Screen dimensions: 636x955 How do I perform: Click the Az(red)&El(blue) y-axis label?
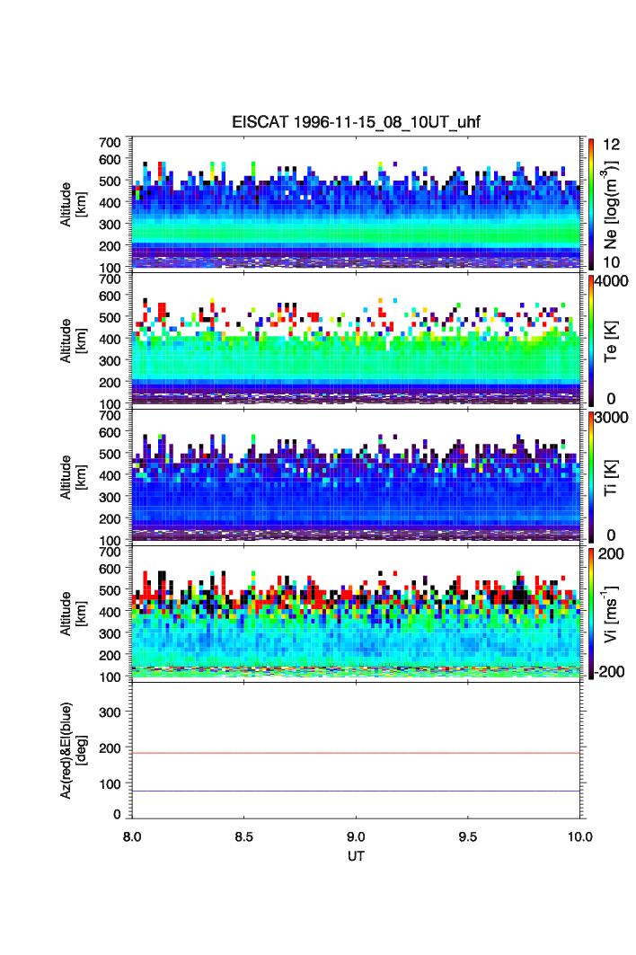tap(72, 749)
